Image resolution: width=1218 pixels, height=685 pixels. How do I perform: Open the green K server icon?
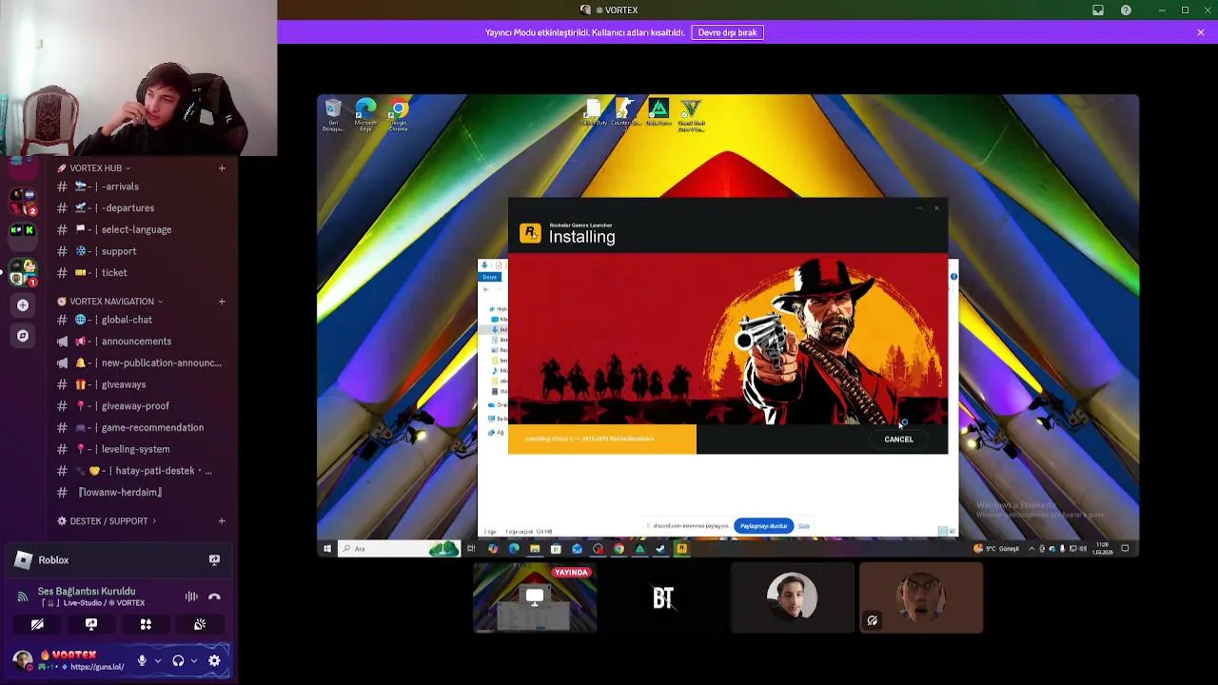(x=23, y=230)
